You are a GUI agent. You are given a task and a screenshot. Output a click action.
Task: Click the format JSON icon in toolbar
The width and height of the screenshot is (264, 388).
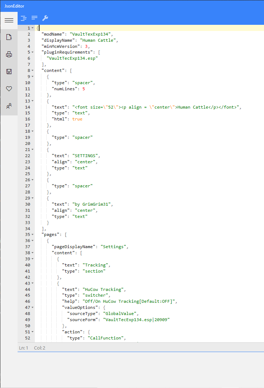(24, 18)
